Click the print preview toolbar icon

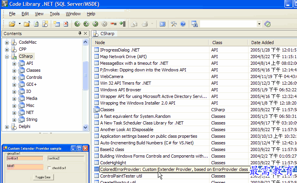tap(134, 24)
